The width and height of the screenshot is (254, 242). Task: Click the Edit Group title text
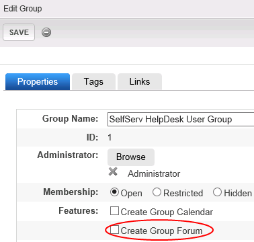pyautogui.click(x=23, y=9)
